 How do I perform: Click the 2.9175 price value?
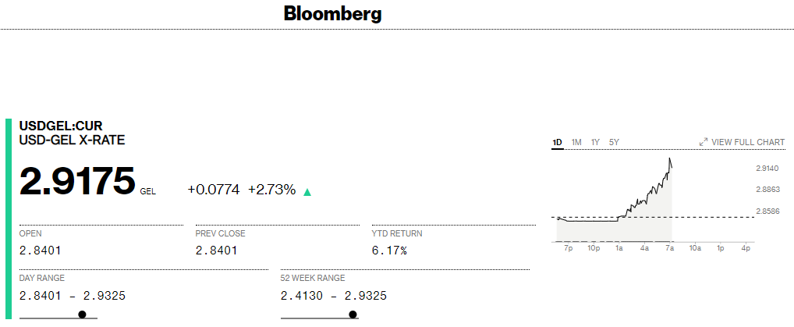(77, 181)
